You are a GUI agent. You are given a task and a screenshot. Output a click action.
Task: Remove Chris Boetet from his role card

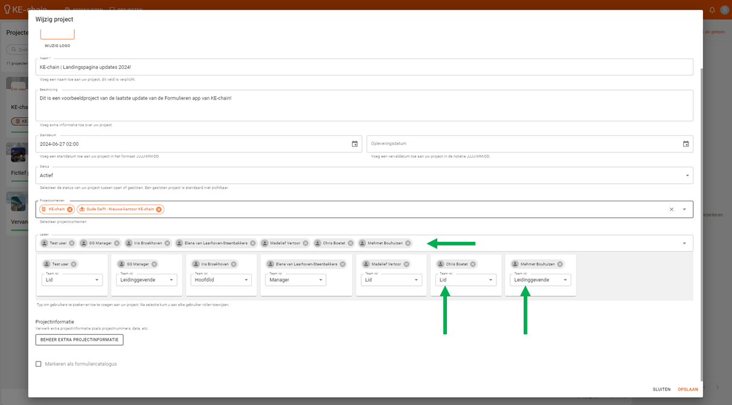click(473, 264)
